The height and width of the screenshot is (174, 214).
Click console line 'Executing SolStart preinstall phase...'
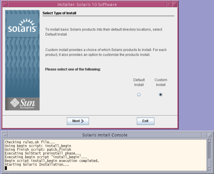pos(43,153)
